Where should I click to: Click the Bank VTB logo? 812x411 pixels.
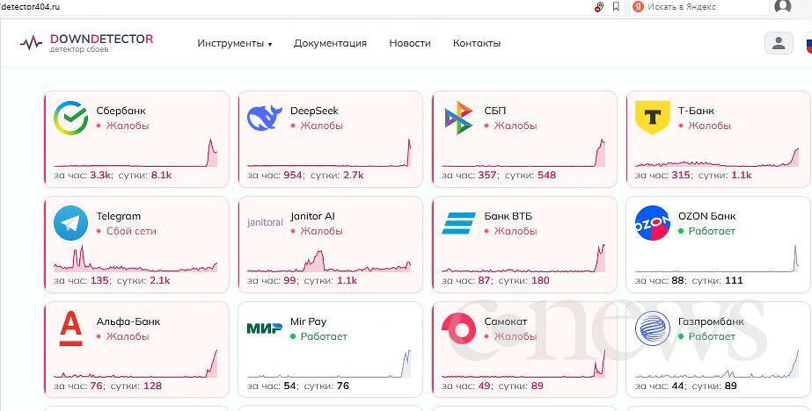coord(458,223)
